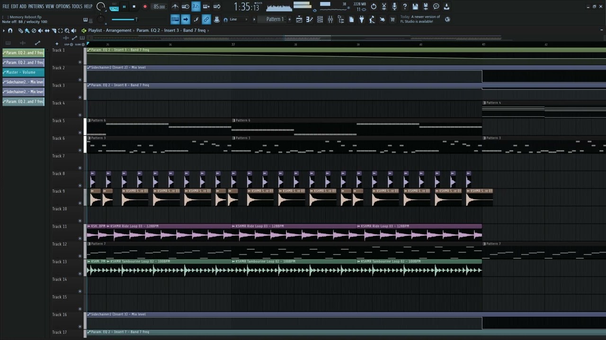The height and width of the screenshot is (340, 606).
Task: Toggle the 3-2-1 recording countdown
Action: click(x=196, y=7)
